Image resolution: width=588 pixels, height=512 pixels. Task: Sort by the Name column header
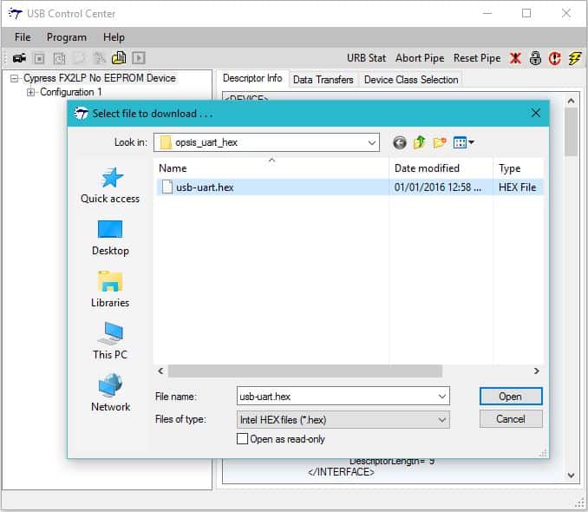click(x=272, y=168)
